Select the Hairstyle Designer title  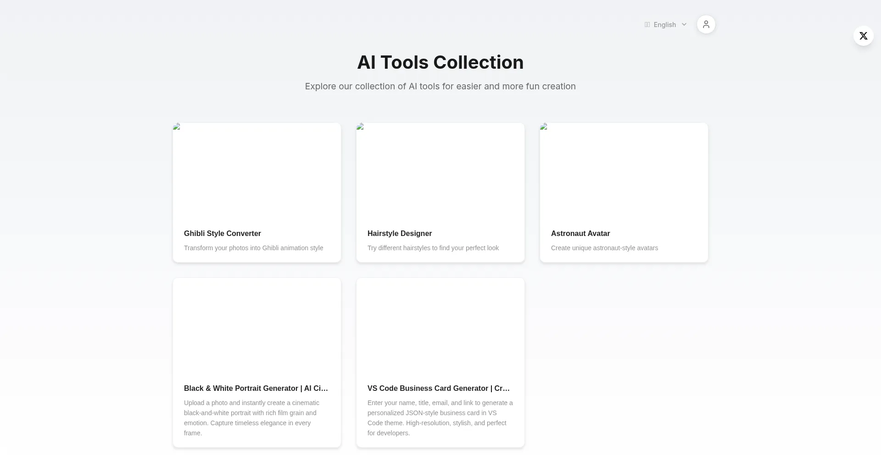tap(400, 233)
